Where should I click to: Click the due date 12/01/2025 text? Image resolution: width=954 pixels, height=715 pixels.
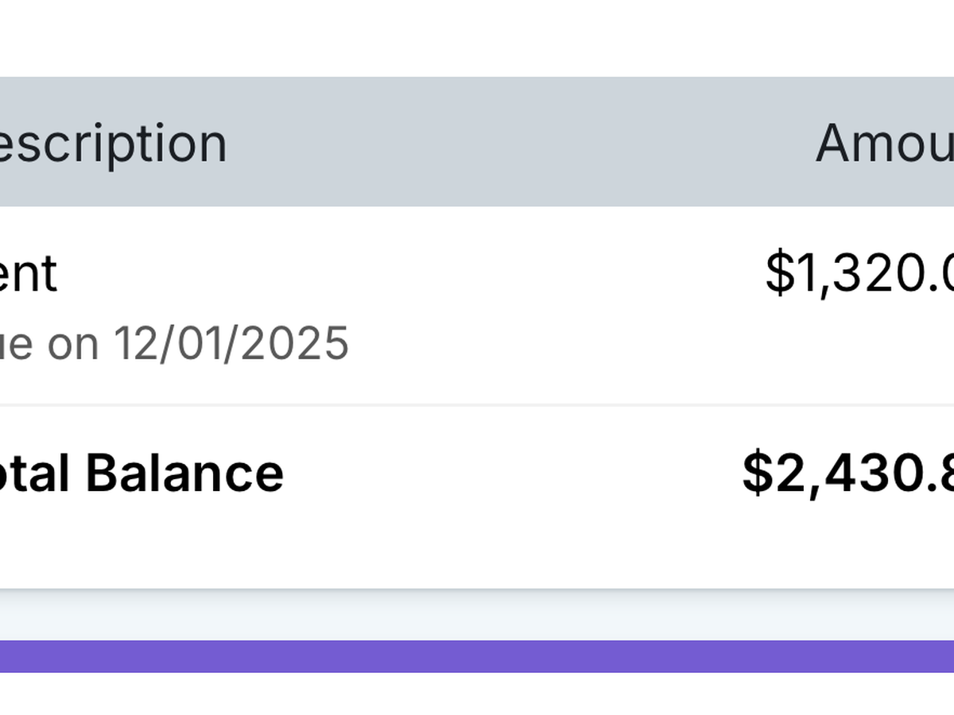(231, 343)
